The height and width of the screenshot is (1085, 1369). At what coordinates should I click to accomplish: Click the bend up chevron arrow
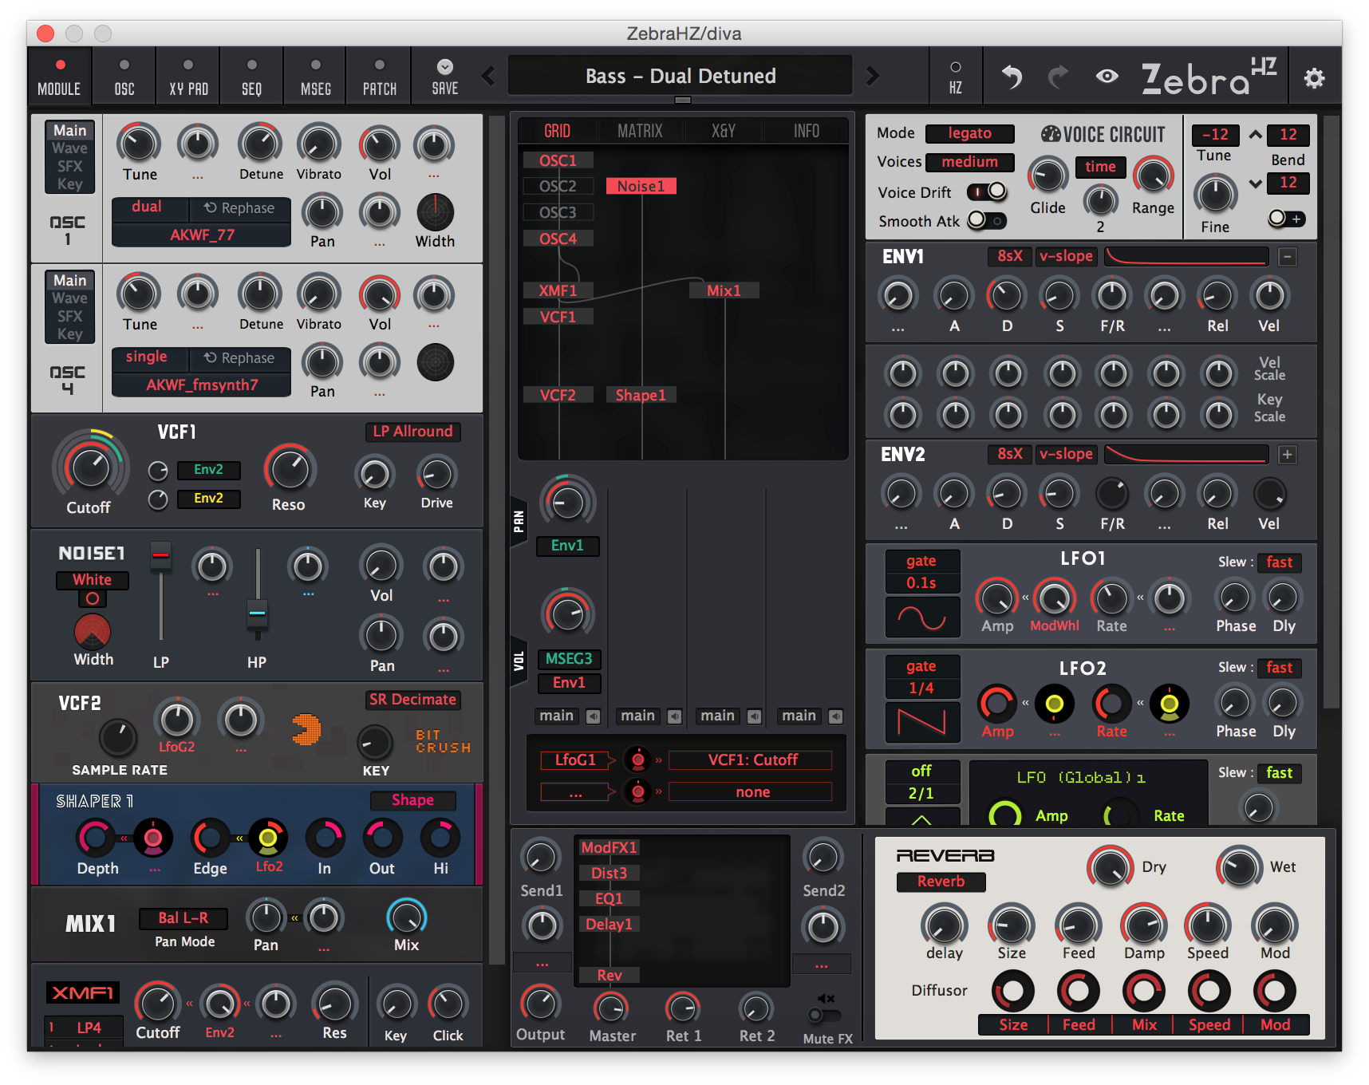pyautogui.click(x=1256, y=134)
